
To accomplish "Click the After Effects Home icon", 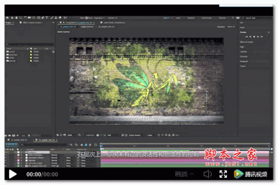I will (x=7, y=18).
